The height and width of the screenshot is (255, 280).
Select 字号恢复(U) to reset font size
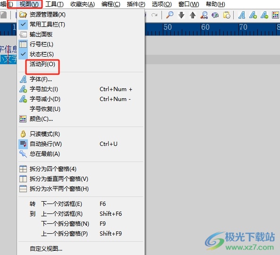point(81,109)
